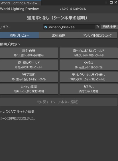The height and width of the screenshot is (161, 118).
Task: Click the v1.0.0 © DailyDaily version text
Action: (73, 9)
